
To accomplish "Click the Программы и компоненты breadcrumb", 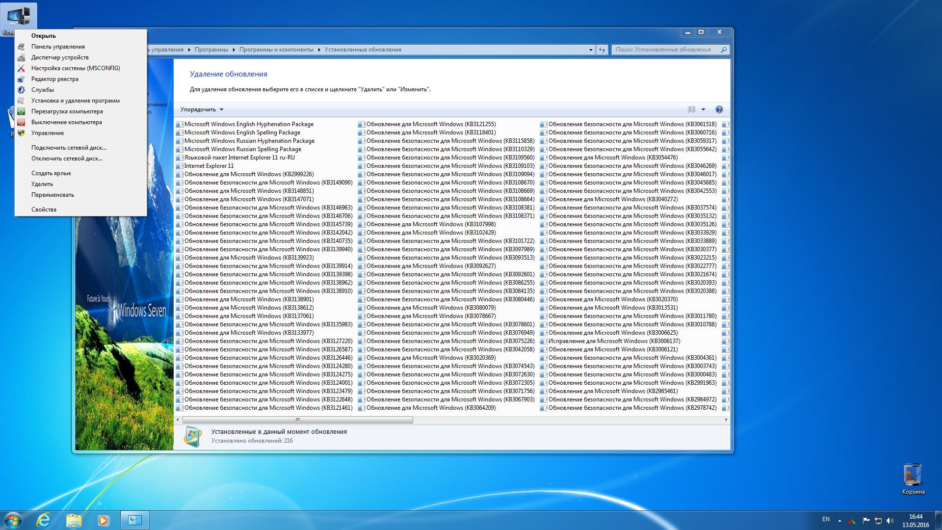I will click(x=276, y=50).
